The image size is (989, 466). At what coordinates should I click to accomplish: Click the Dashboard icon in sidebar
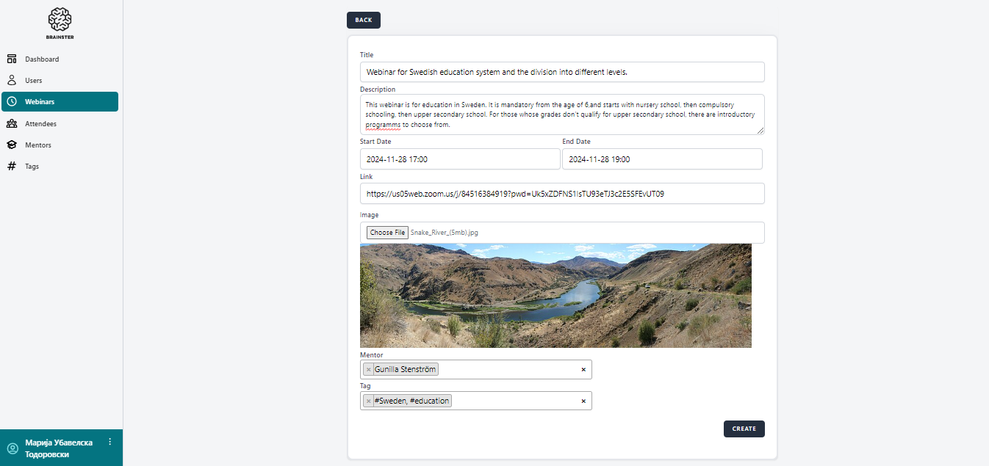[12, 59]
